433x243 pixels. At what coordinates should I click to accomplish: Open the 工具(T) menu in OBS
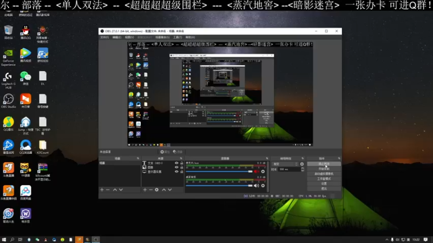pyautogui.click(x=178, y=37)
